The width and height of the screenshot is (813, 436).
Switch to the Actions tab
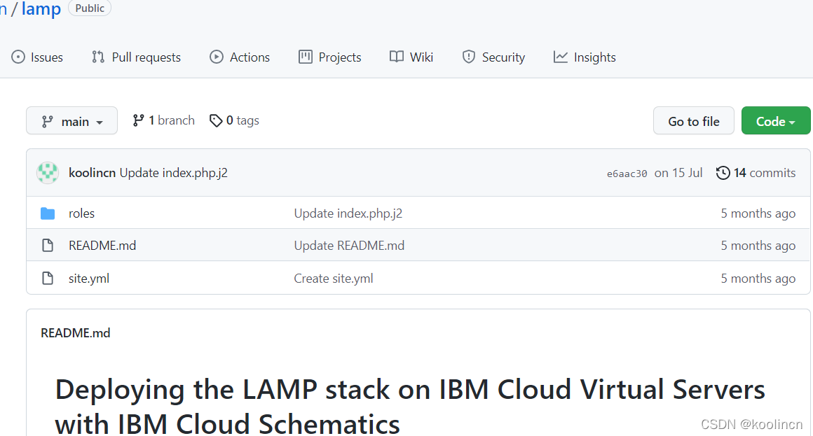click(x=240, y=57)
